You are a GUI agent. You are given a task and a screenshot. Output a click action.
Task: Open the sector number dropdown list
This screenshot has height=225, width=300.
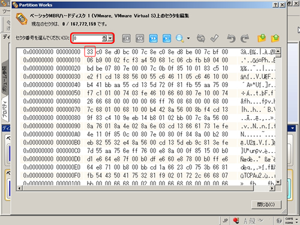110,38
